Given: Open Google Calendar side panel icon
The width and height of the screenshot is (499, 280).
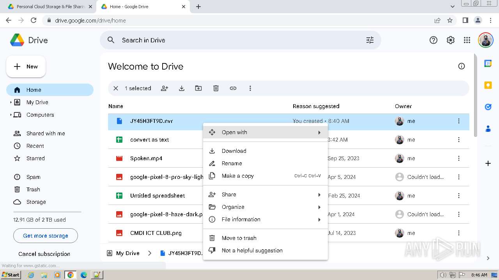Looking at the screenshot, I should (488, 63).
